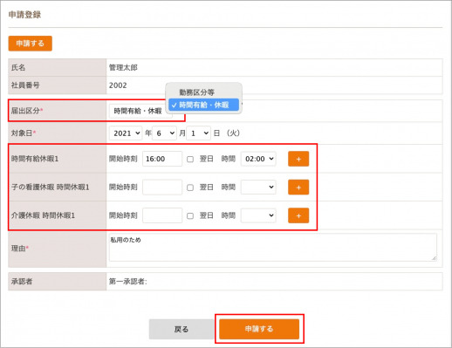Screen dimensions: 452x348
Task: Open the year dropdown showing 2021
Action: pyautogui.click(x=126, y=133)
